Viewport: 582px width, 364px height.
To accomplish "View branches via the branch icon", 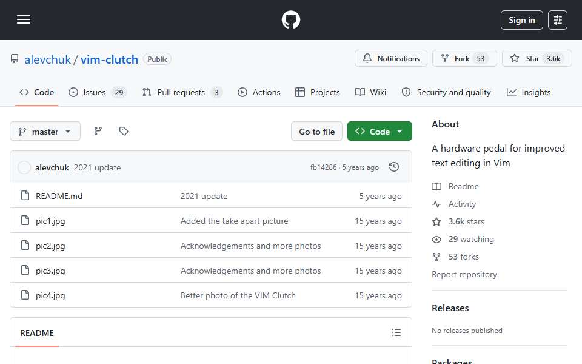I will pos(98,131).
